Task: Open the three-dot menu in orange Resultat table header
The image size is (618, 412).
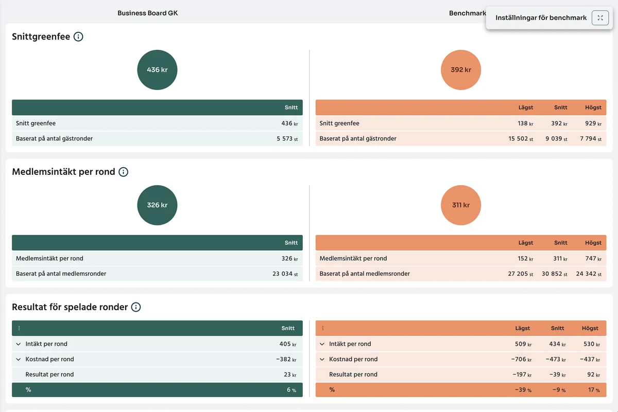Action: [x=323, y=328]
